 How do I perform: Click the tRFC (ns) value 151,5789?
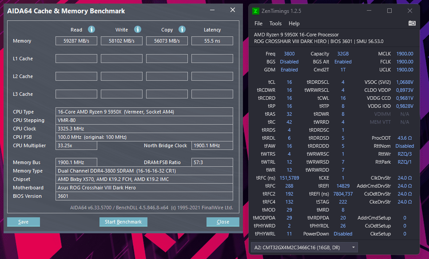(289, 178)
